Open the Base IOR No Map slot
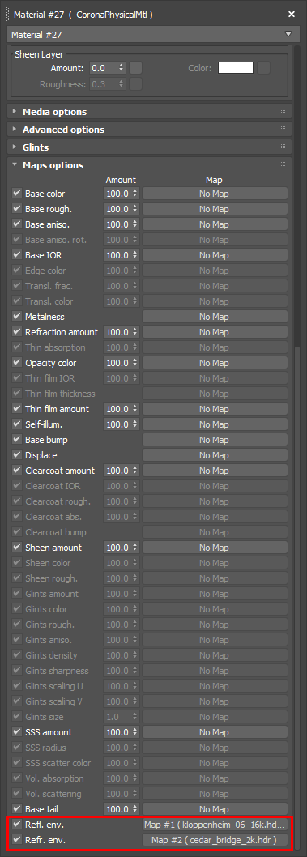This screenshot has width=307, height=857. [215, 255]
